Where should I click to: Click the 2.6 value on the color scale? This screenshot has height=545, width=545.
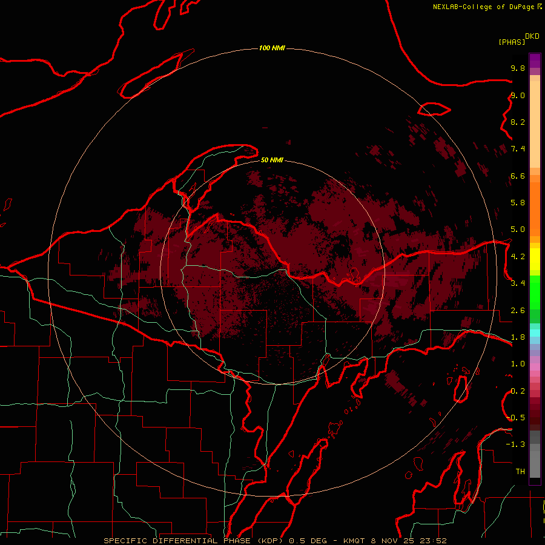coord(518,311)
